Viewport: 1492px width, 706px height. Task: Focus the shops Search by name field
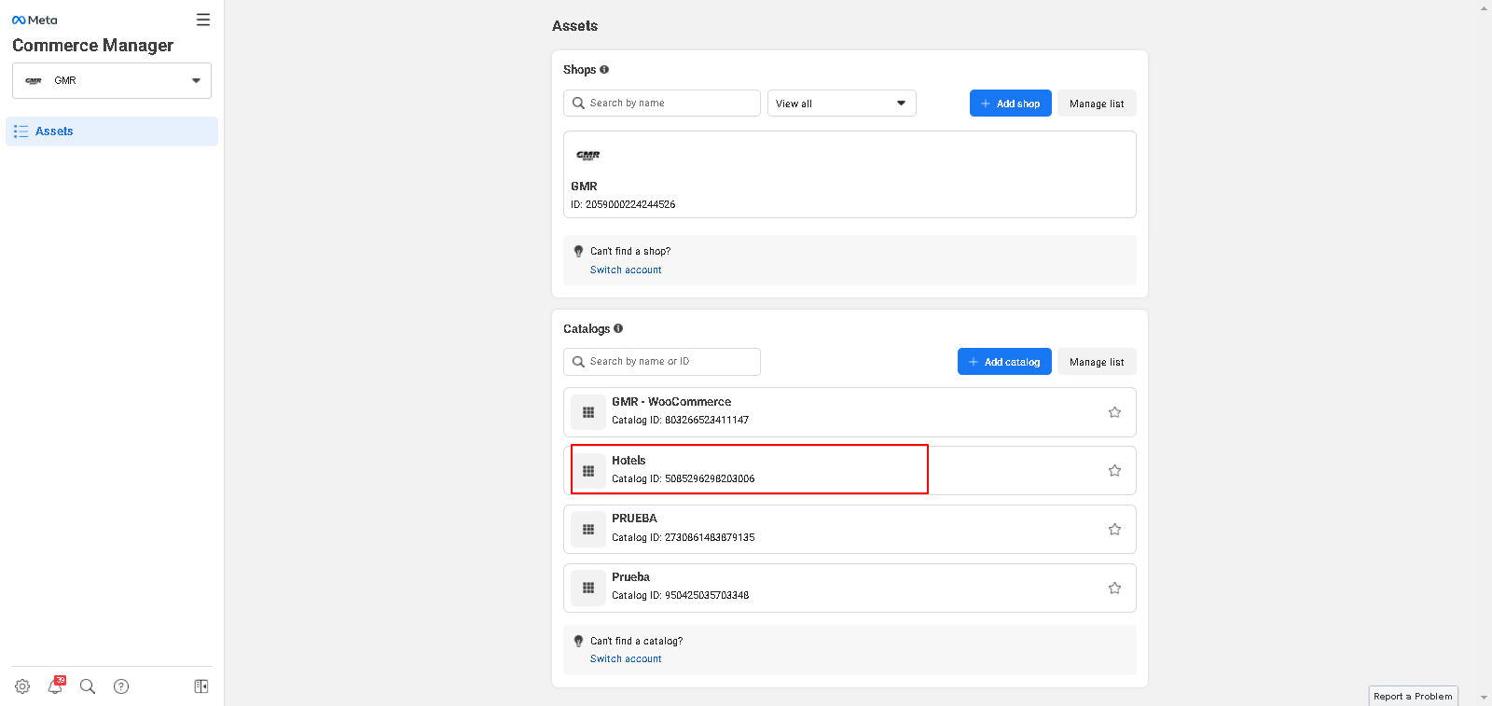(662, 103)
